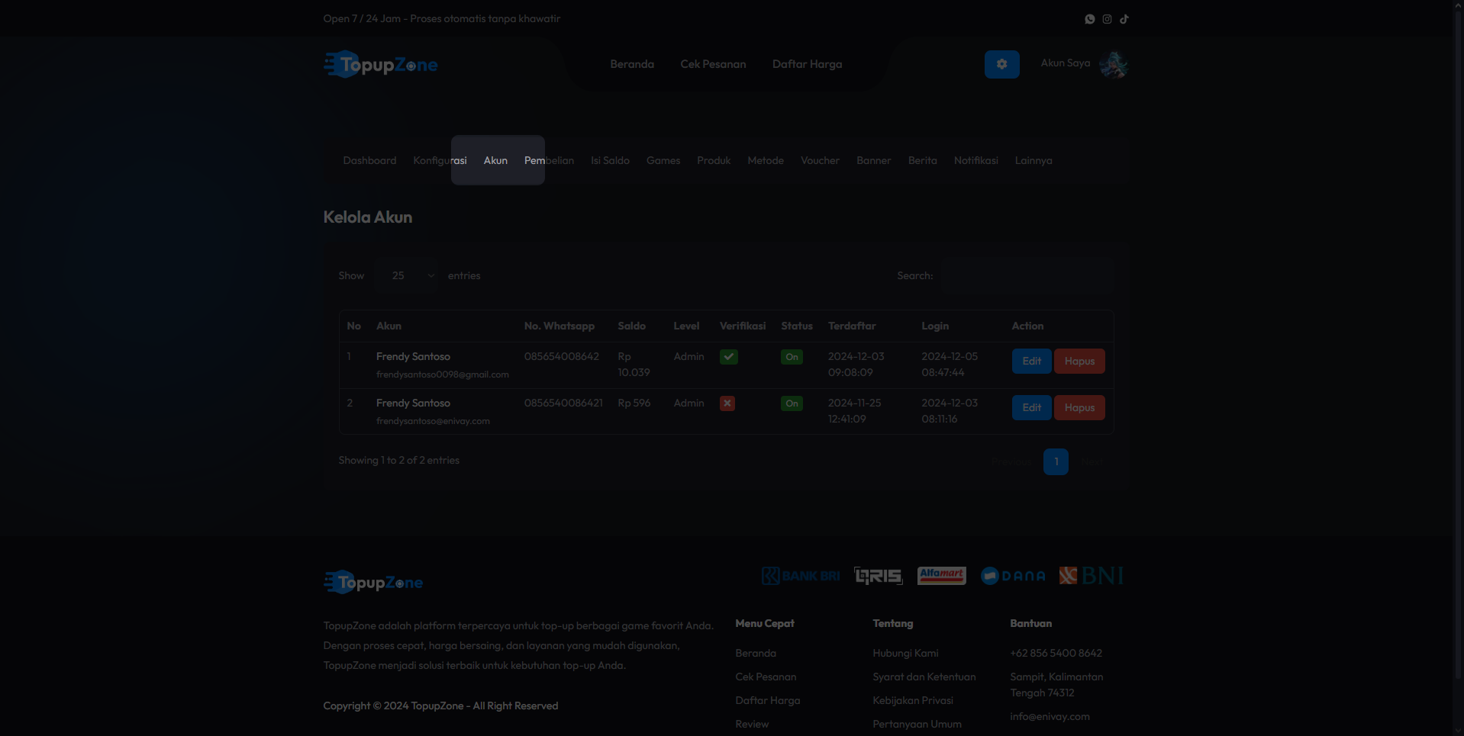Delete the frendysantoso@enivay.com account with Hapus

coord(1079,408)
